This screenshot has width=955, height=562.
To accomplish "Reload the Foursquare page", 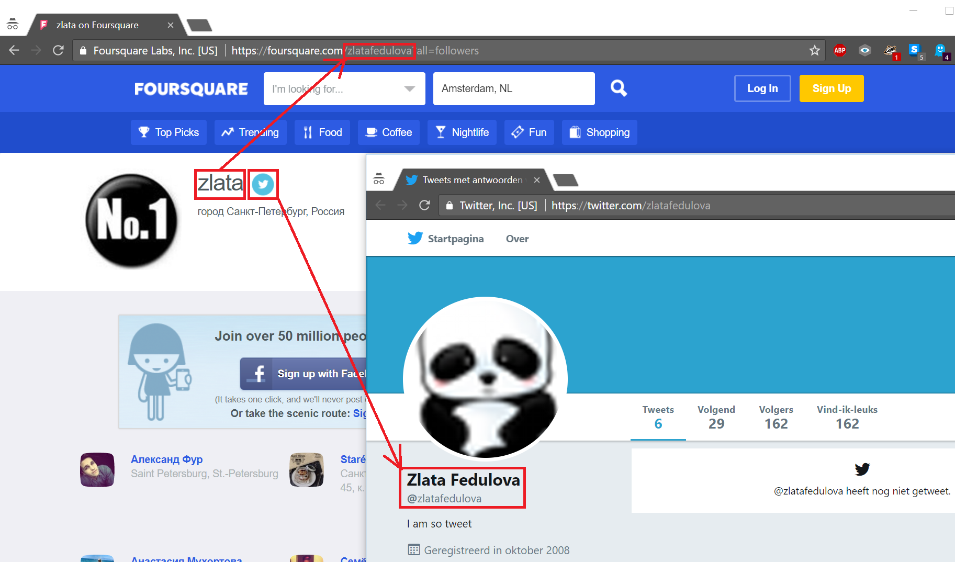I will (58, 51).
